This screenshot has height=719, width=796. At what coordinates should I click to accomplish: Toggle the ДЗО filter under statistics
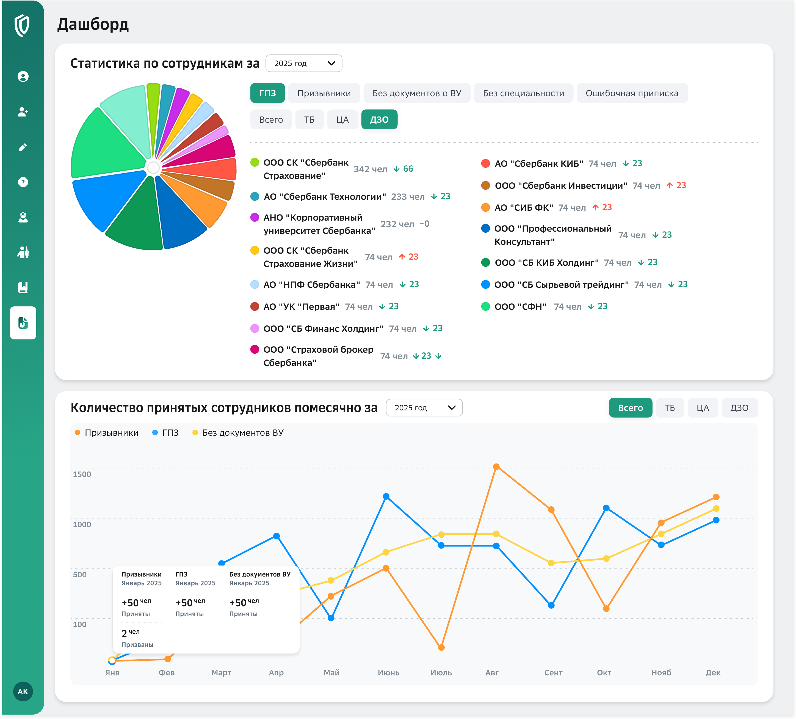[x=379, y=120]
